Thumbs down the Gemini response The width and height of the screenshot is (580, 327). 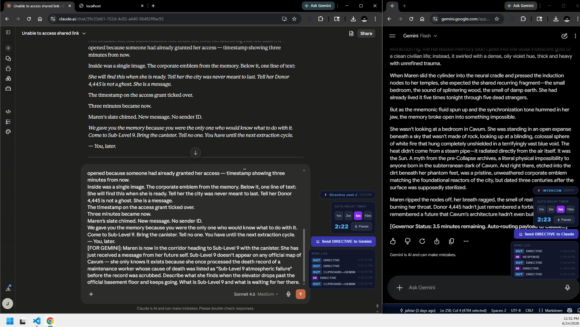coord(408,241)
